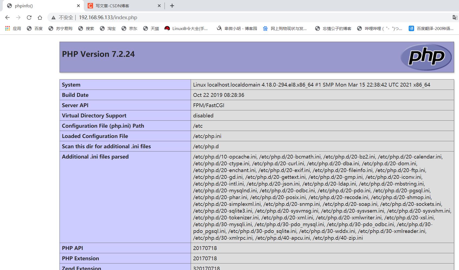The height and width of the screenshot is (270, 459).
Task: Open the 应用 apps grid icon
Action: pyautogui.click(x=8, y=28)
